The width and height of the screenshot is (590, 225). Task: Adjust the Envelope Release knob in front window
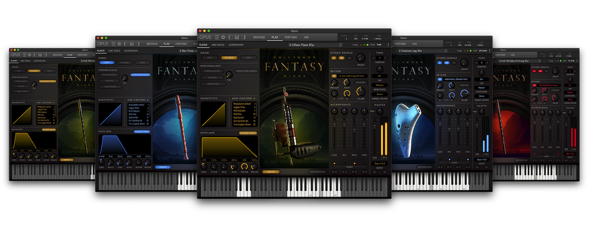(x=254, y=166)
